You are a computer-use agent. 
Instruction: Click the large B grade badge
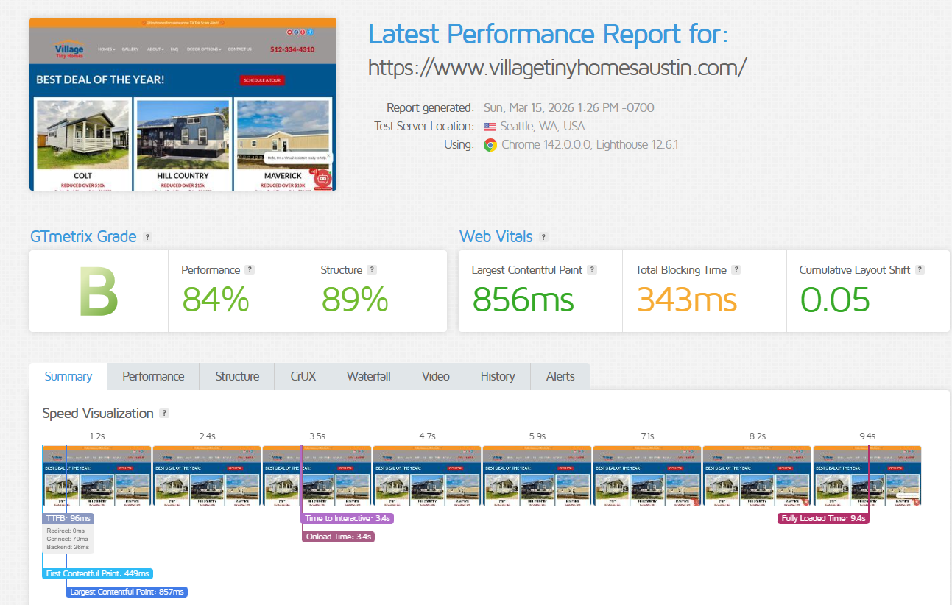point(99,291)
